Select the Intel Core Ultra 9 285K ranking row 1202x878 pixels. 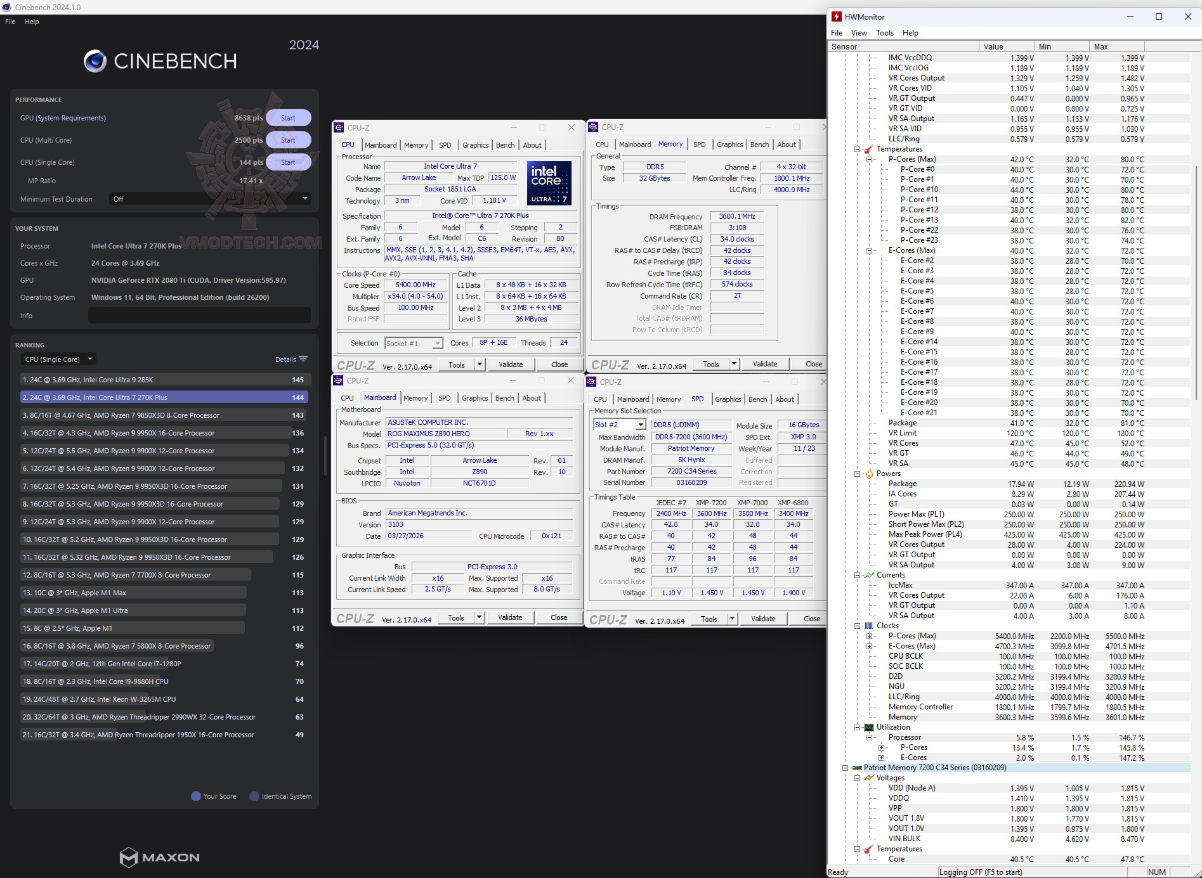(x=164, y=380)
